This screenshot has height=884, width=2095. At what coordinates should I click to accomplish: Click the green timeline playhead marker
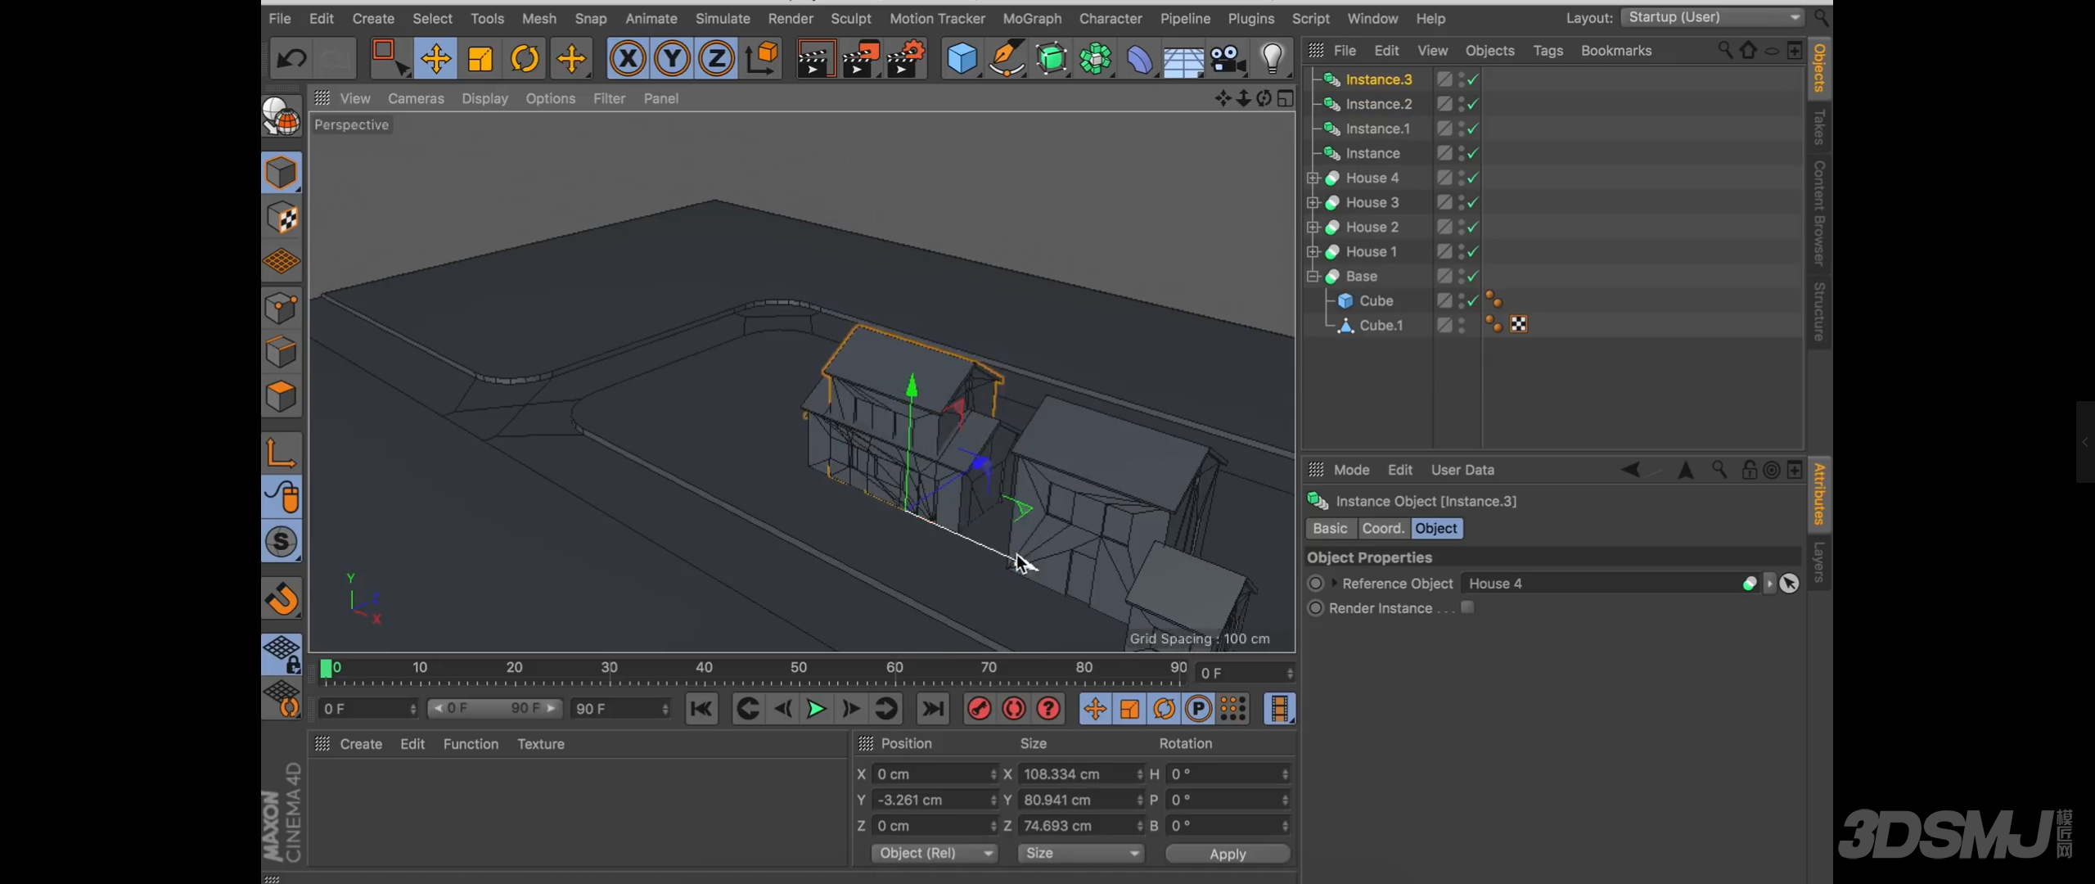pyautogui.click(x=326, y=669)
